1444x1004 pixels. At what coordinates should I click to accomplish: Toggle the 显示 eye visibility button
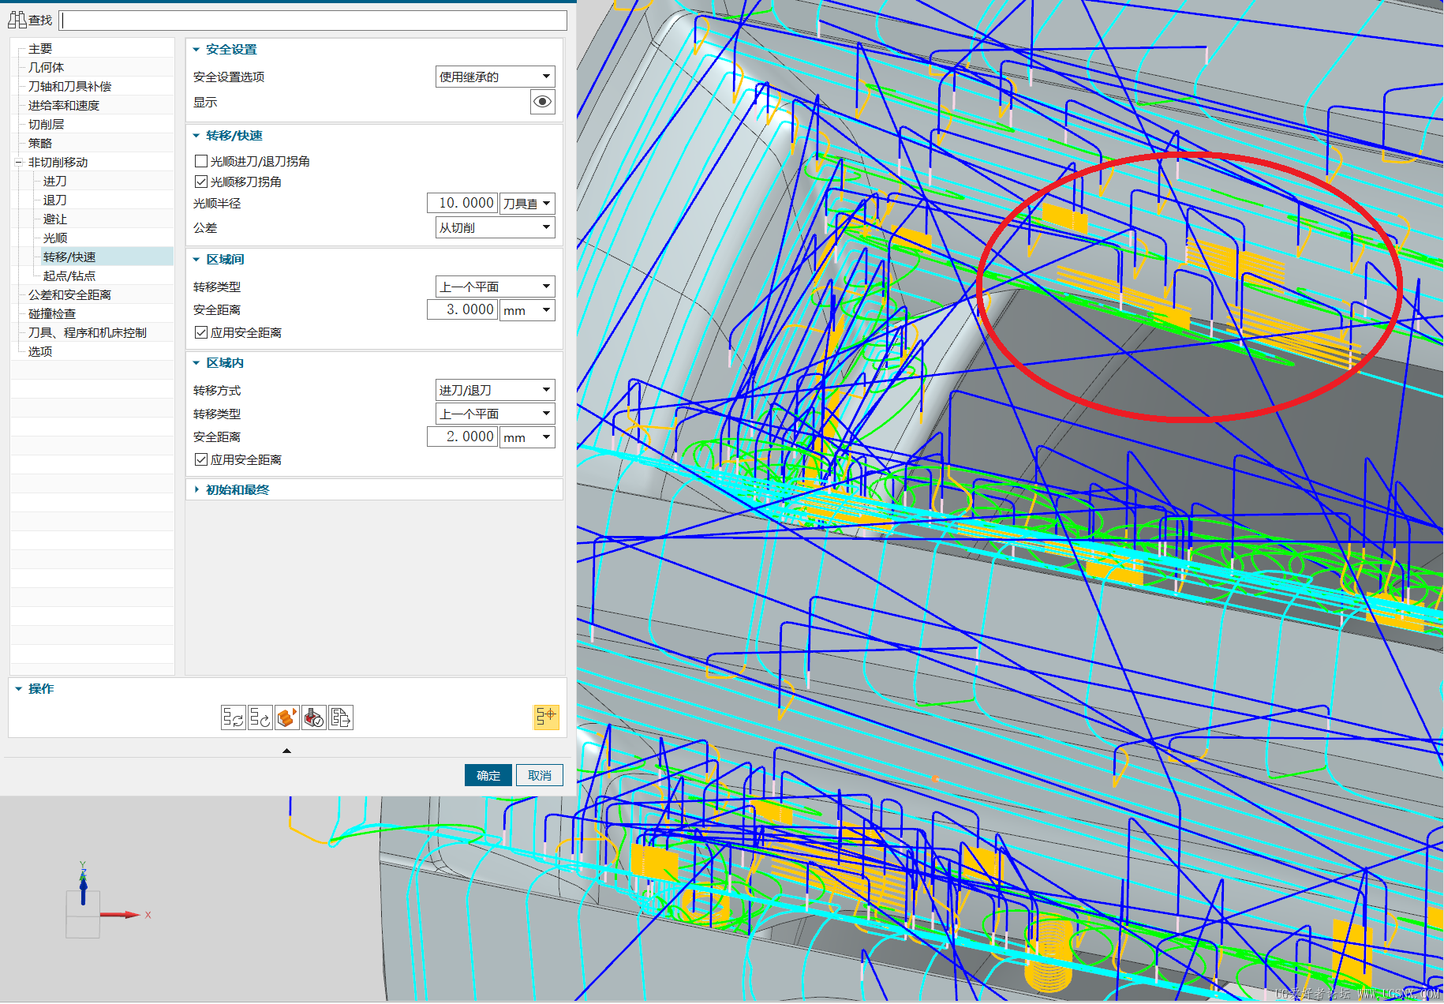click(x=543, y=102)
